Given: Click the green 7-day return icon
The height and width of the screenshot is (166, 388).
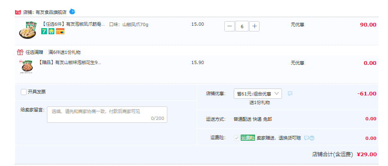Looking at the screenshot, I should pyautogui.click(x=44, y=31).
